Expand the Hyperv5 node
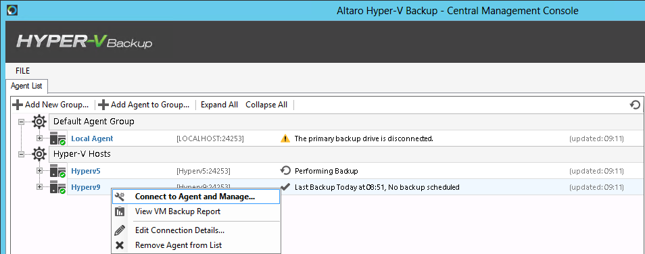The height and width of the screenshot is (254, 645). coord(39,170)
